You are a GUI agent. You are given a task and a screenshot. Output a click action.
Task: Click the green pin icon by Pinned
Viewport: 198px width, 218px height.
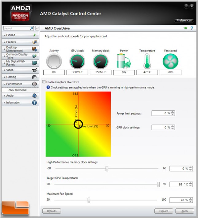pos(34,35)
